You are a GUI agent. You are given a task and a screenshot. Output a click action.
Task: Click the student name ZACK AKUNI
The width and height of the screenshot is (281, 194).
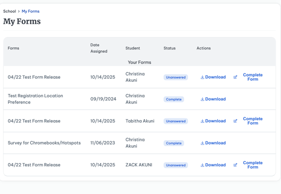coord(139,165)
